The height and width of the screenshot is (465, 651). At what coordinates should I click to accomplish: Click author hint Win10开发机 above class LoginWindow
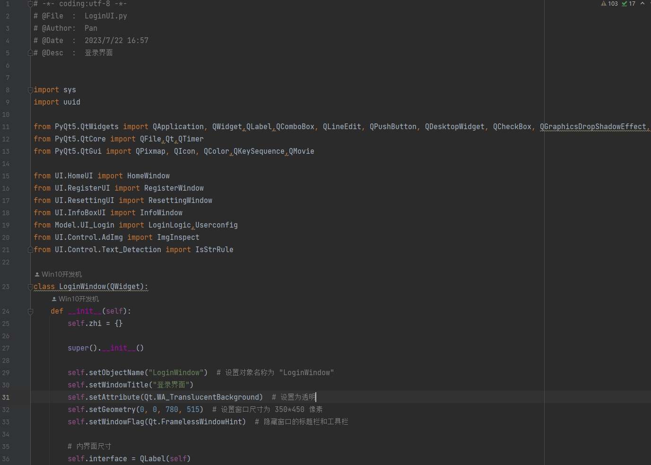tap(59, 274)
